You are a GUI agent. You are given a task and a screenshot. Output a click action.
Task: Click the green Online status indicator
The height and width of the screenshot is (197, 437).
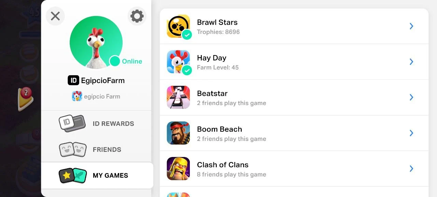pyautogui.click(x=115, y=61)
